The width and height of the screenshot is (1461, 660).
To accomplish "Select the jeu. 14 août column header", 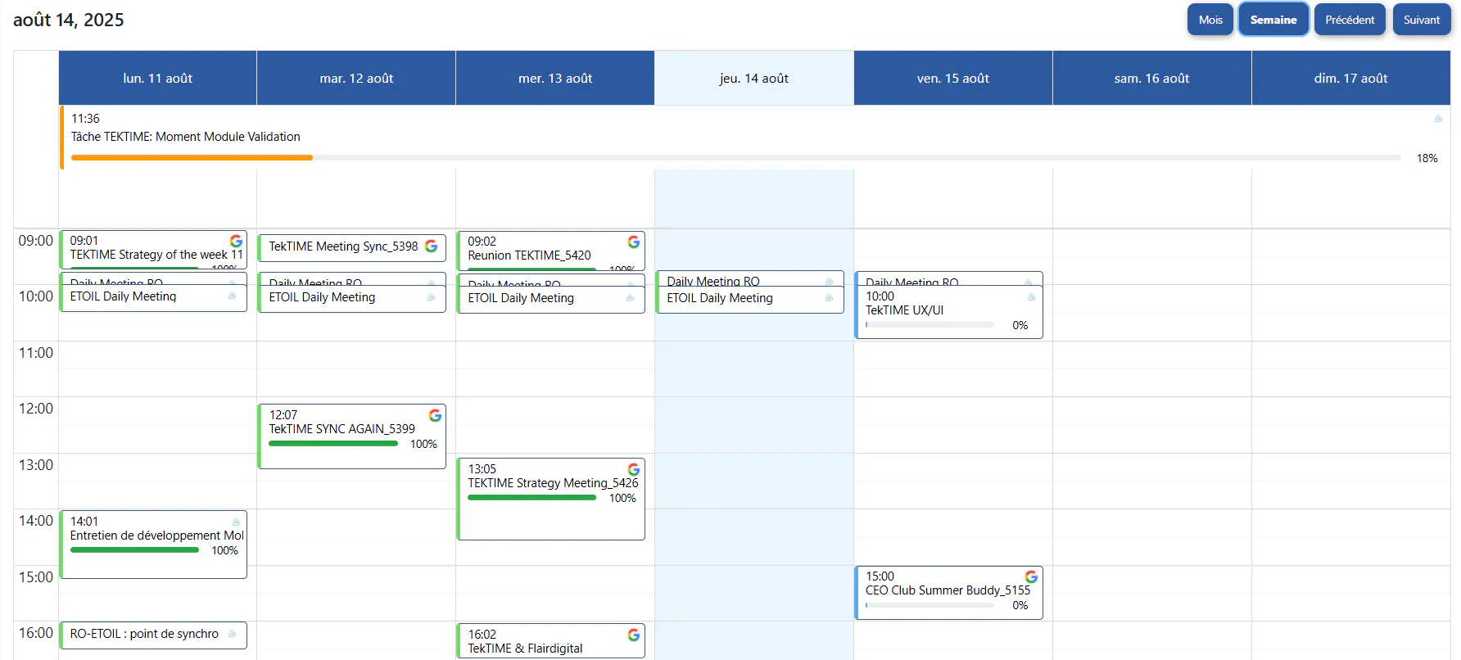I will click(x=754, y=78).
